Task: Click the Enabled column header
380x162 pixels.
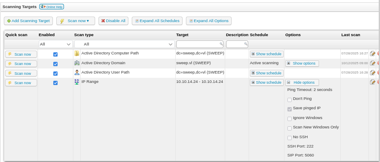Action: [46, 35]
